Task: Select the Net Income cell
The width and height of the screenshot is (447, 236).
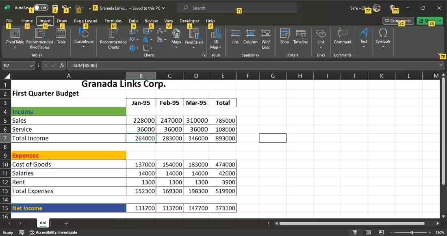Action: pos(69,208)
